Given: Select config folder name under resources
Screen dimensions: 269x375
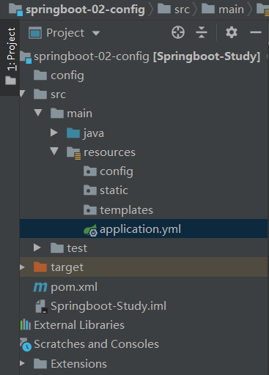Looking at the screenshot, I should 117,171.
